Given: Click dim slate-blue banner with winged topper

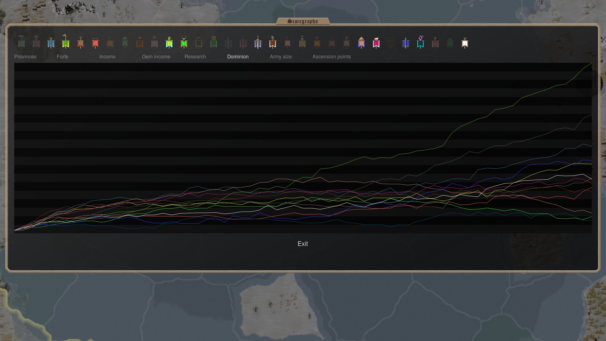Looking at the screenshot, I should pos(154,42).
